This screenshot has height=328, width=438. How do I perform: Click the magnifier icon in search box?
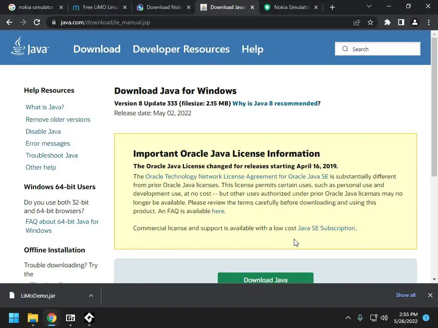[x=345, y=49]
